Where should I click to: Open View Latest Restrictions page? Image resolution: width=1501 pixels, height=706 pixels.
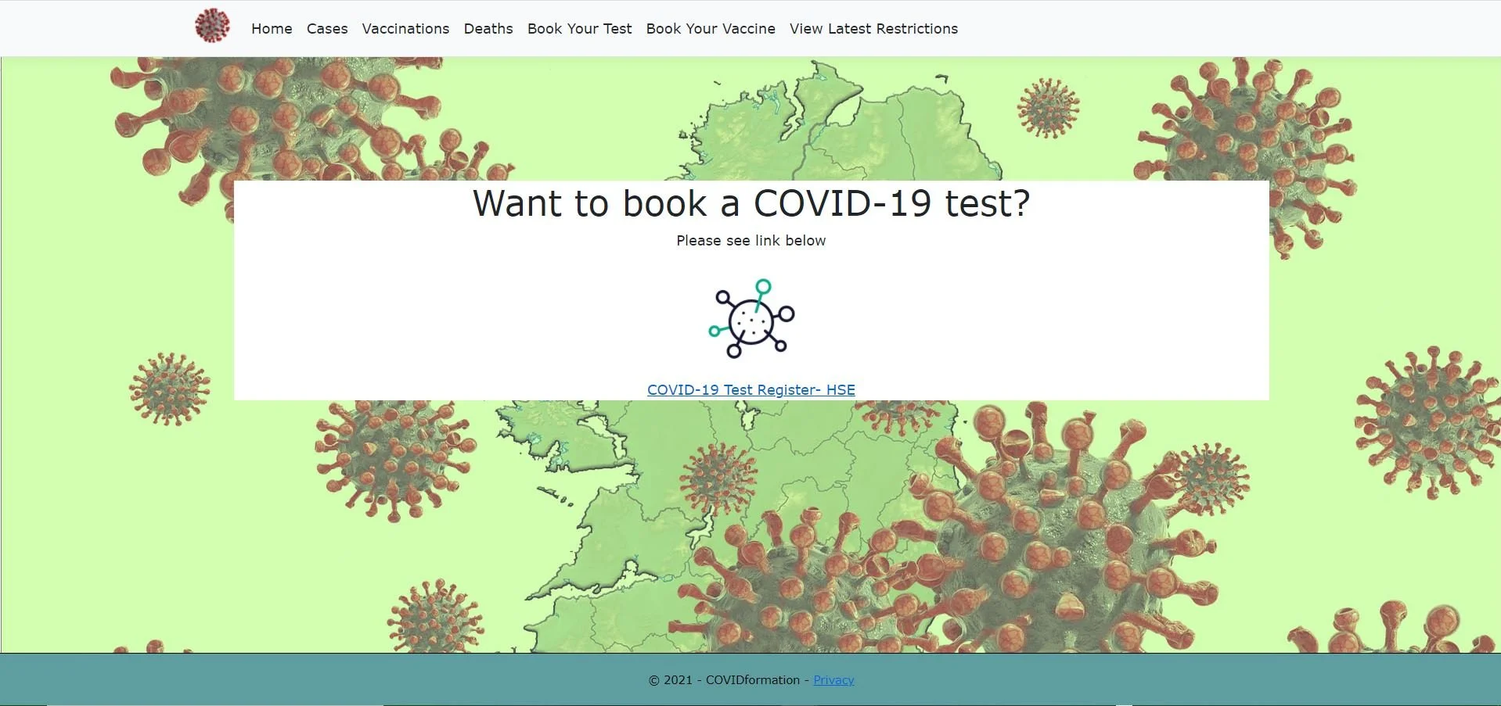[x=873, y=29]
